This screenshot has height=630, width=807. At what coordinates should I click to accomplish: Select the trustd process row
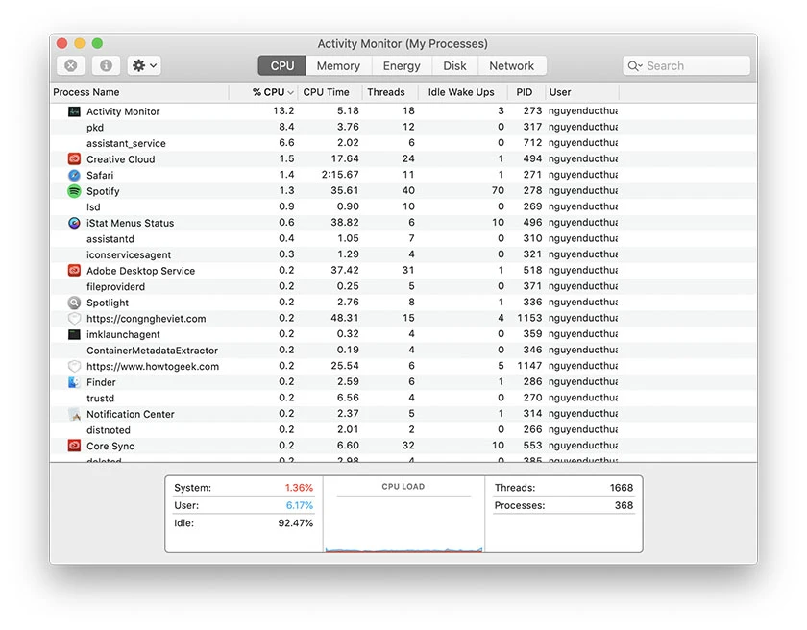pos(403,398)
